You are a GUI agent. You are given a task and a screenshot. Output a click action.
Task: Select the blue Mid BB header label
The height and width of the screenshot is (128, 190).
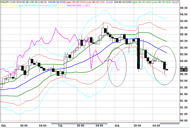point(57,2)
